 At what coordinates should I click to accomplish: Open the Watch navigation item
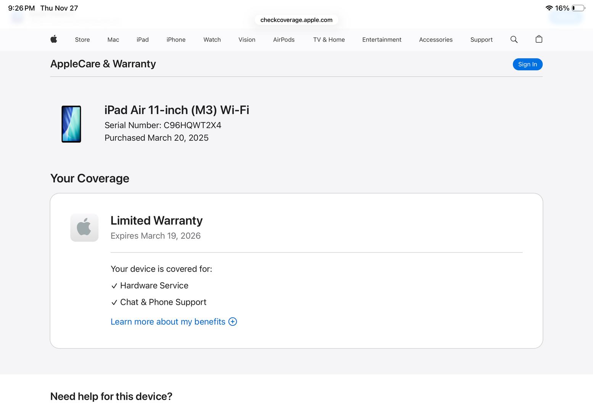[212, 40]
